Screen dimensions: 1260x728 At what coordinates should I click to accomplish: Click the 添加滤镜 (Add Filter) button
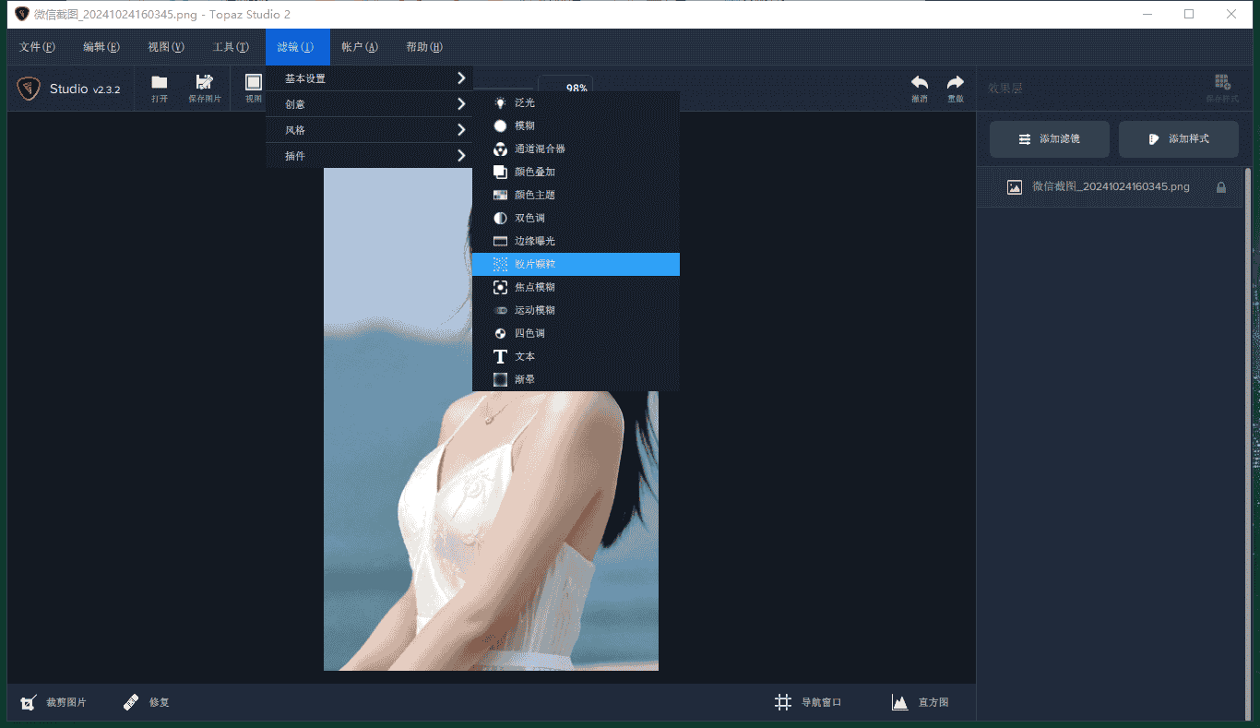(x=1049, y=138)
